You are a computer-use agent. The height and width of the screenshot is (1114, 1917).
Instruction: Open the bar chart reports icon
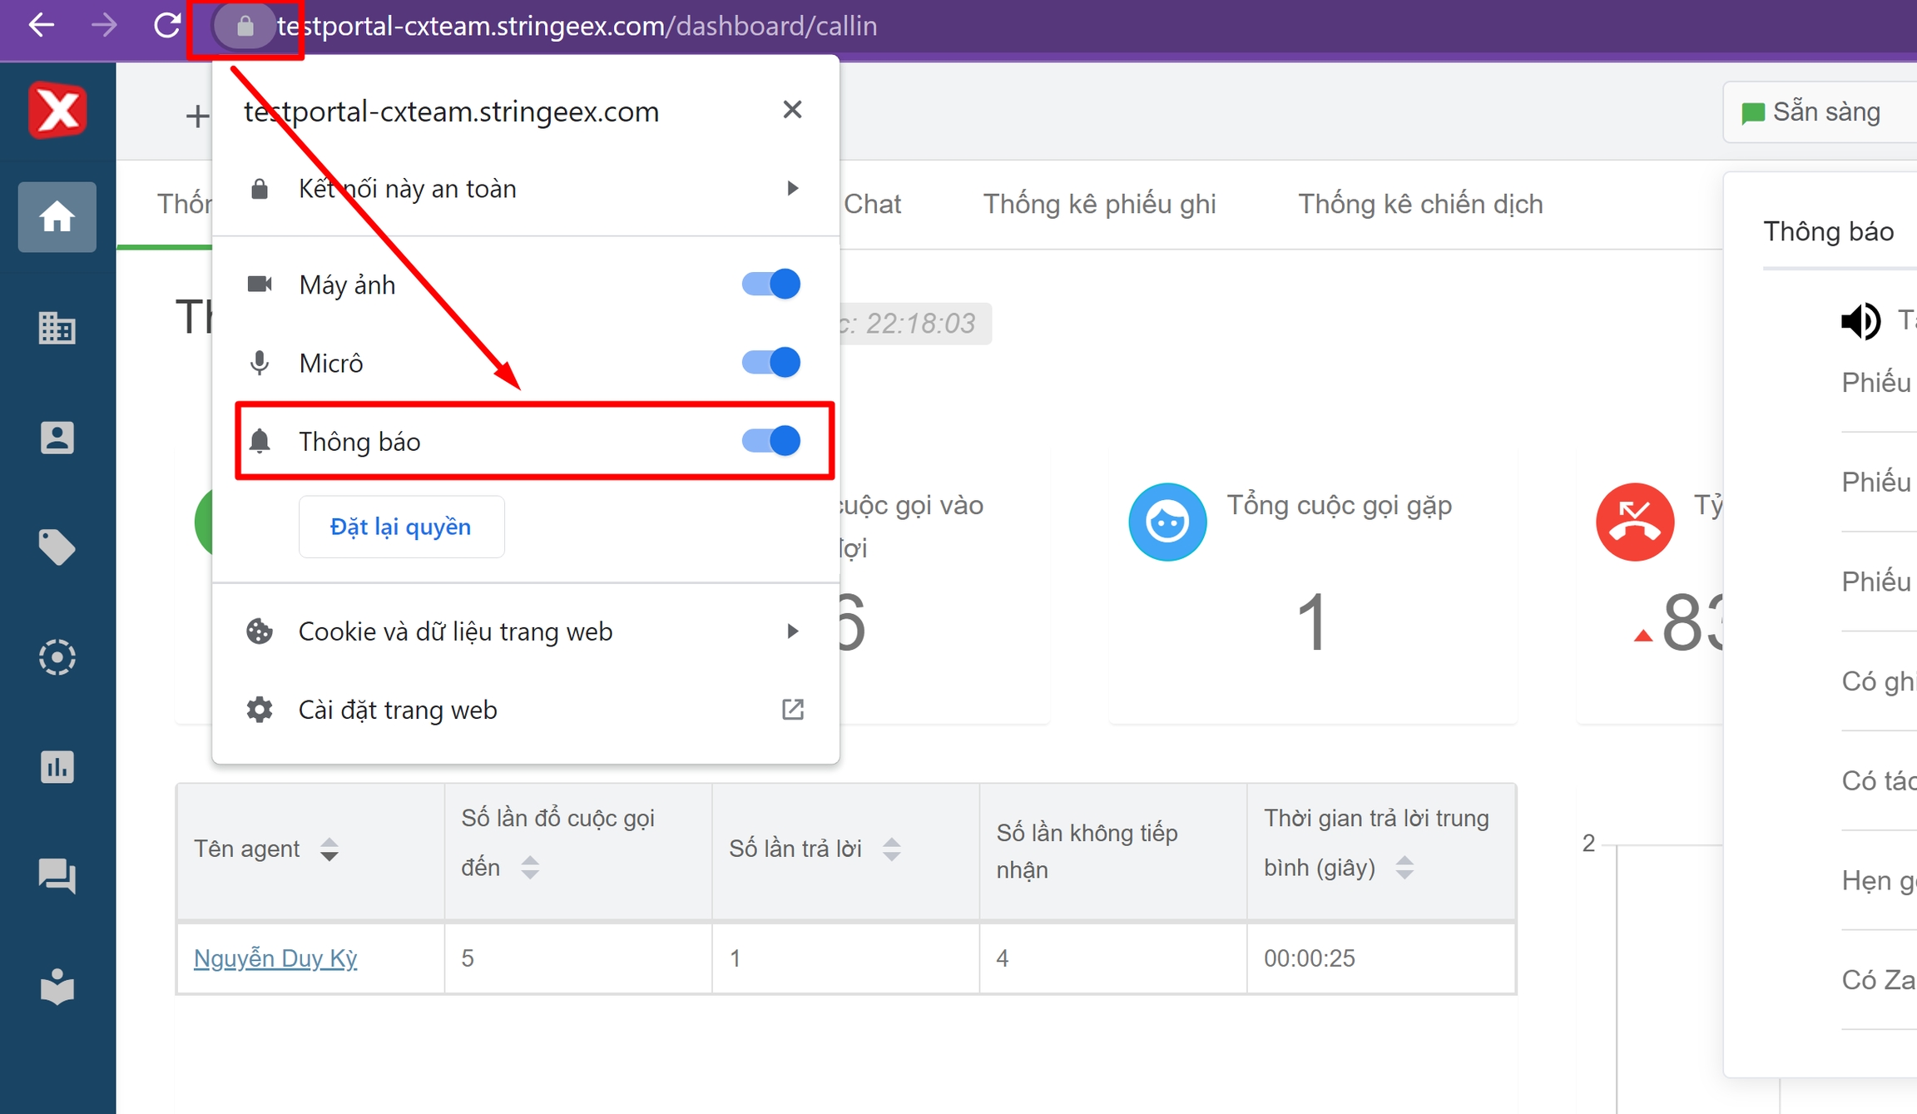pos(57,766)
